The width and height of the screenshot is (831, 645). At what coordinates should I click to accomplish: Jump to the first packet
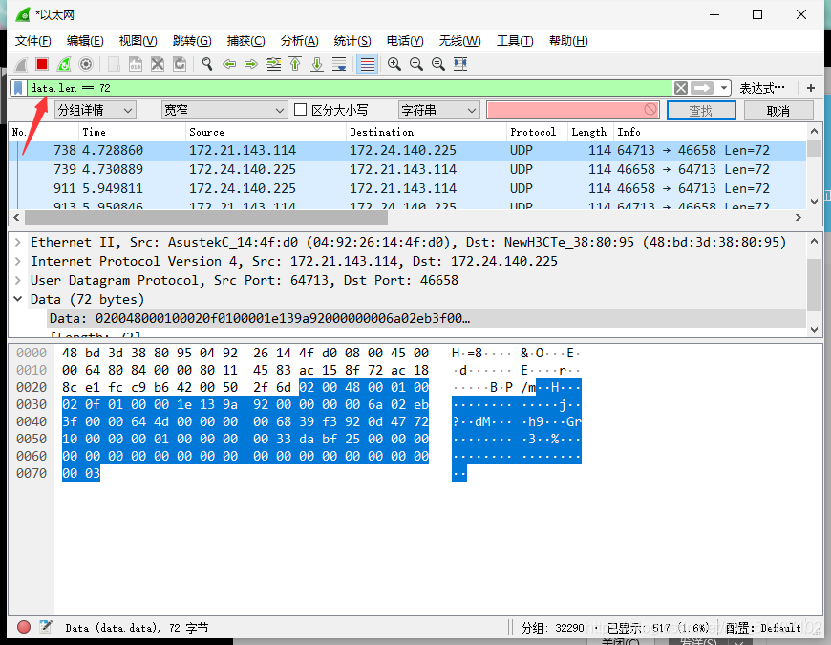tap(295, 64)
